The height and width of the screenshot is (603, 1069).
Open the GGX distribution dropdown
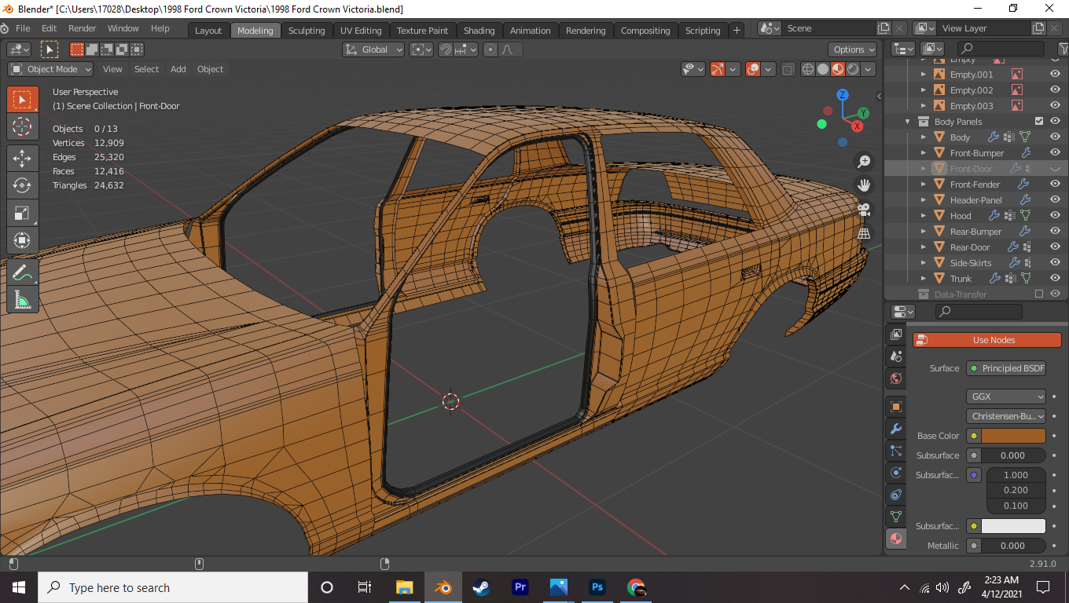1006,397
